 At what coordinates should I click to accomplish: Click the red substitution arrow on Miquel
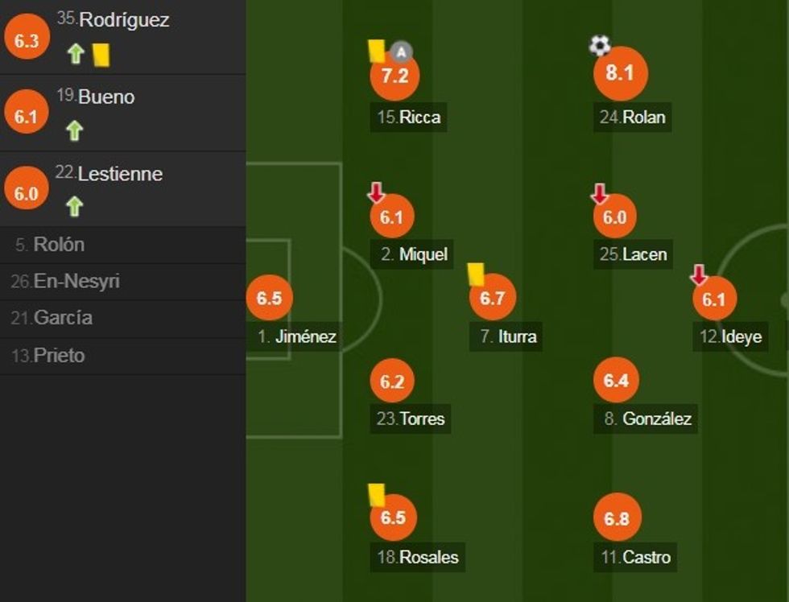[376, 193]
